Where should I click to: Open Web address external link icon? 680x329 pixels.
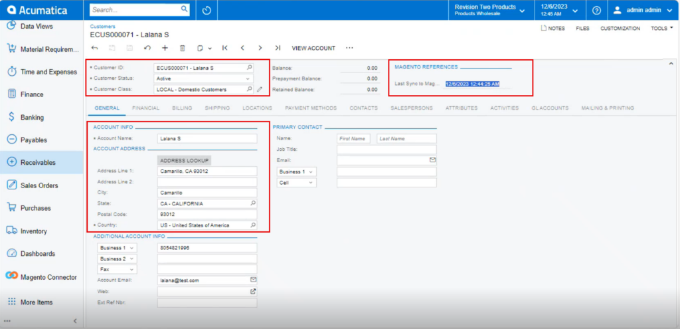coord(253,291)
